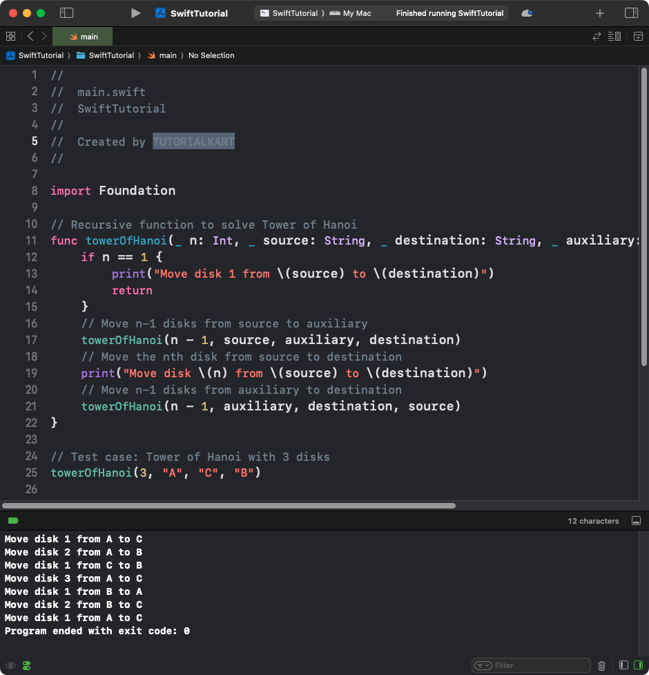The width and height of the screenshot is (649, 675).
Task: Go back in editor history
Action: (x=30, y=36)
